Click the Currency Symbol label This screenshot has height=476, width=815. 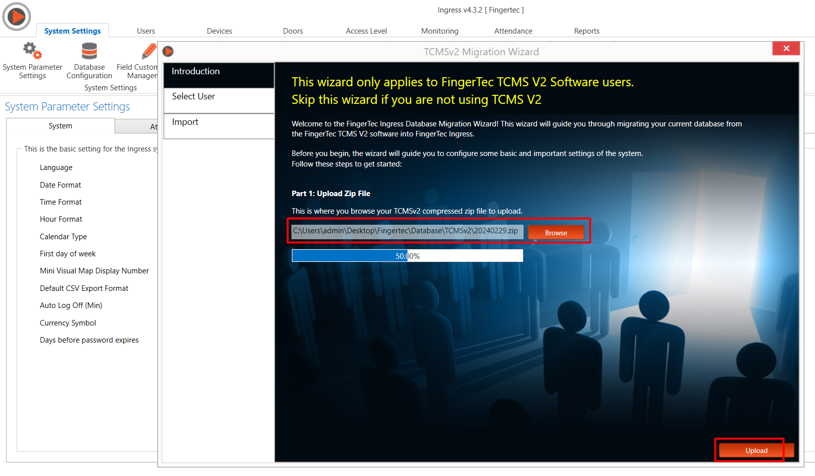point(68,323)
